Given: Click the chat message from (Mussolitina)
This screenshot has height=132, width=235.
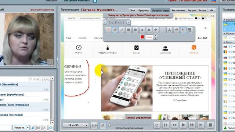Looking at the screenshot, I should coord(25,87).
